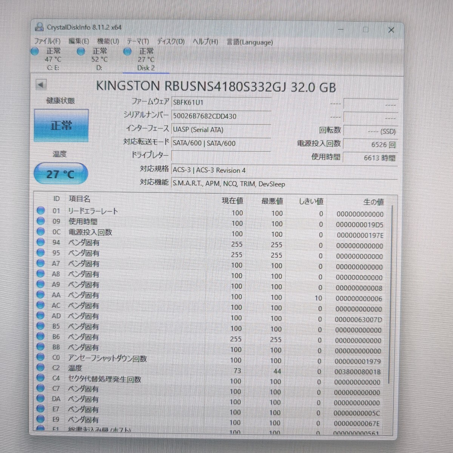Switch to the Disk 2 drive tab
Image resolution: width=453 pixels, height=453 pixels.
pos(146,60)
